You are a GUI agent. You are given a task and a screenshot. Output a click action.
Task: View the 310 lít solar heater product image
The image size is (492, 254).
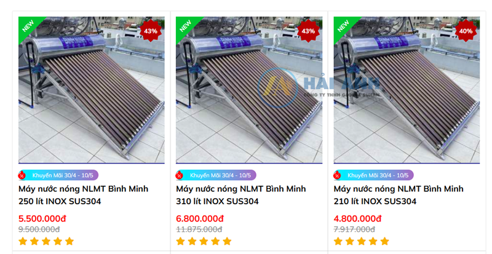[x=249, y=90]
